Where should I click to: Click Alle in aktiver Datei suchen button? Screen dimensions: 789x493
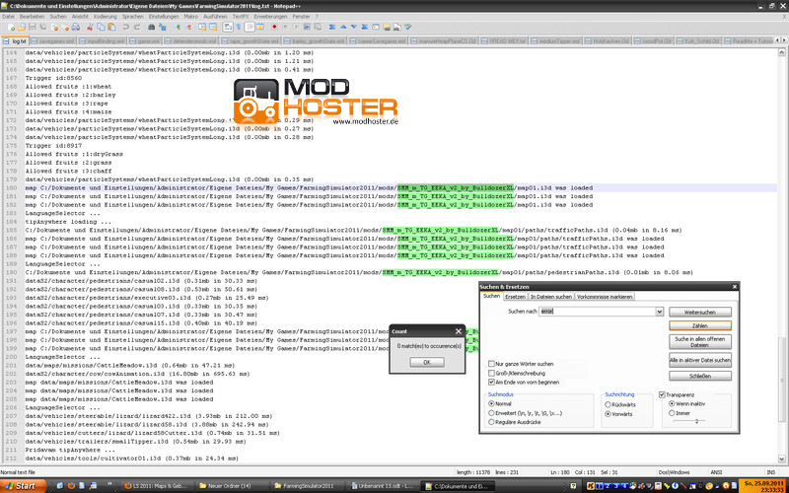(x=700, y=360)
